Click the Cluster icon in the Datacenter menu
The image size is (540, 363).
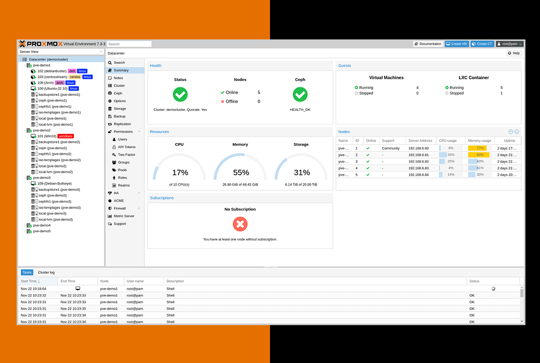[x=110, y=86]
